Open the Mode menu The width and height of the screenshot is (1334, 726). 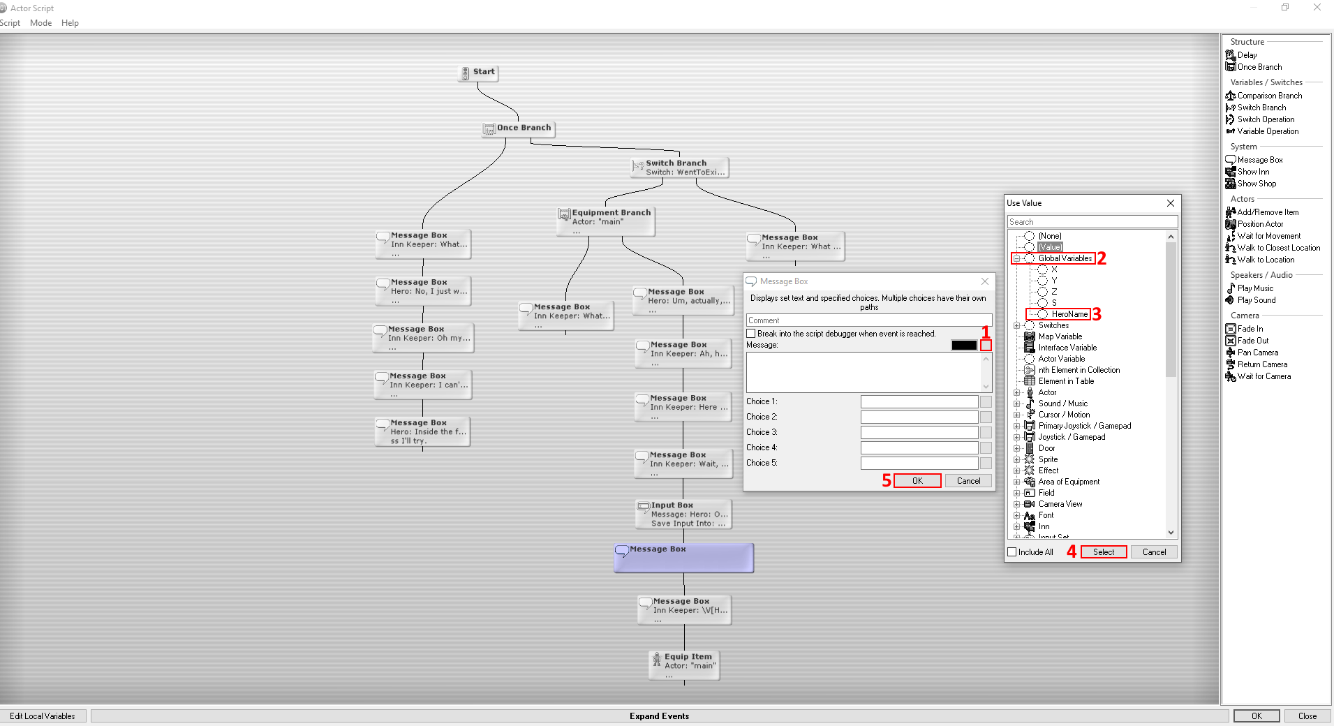[41, 23]
